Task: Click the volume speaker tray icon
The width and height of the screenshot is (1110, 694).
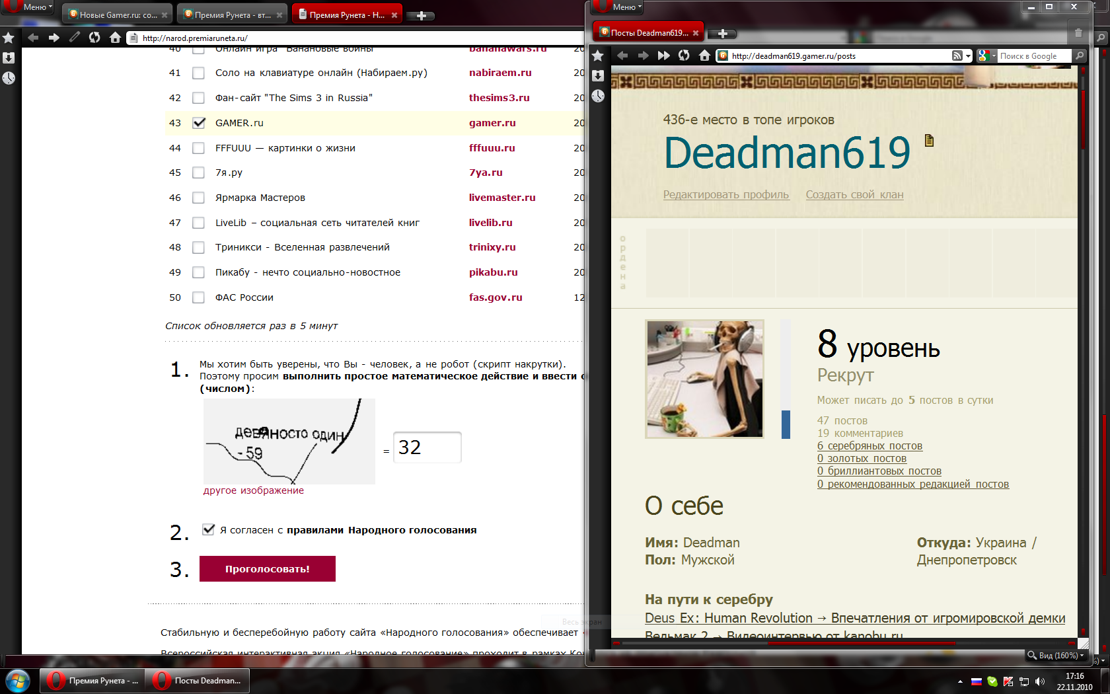Action: pyautogui.click(x=1040, y=681)
